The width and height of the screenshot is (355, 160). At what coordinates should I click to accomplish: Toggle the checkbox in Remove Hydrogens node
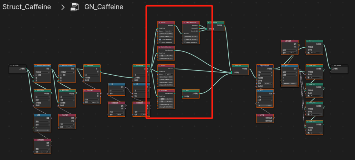pyautogui.click(x=36, y=75)
